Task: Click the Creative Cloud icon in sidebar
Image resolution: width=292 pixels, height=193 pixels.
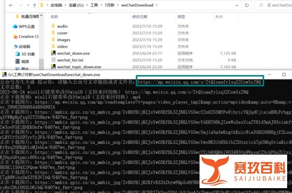Action: click(15, 36)
